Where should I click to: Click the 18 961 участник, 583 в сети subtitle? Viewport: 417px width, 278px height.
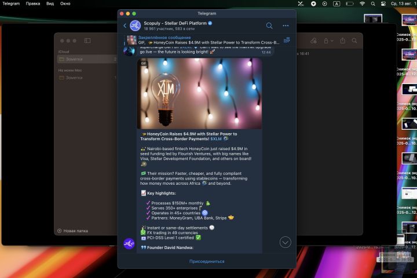[x=169, y=29]
